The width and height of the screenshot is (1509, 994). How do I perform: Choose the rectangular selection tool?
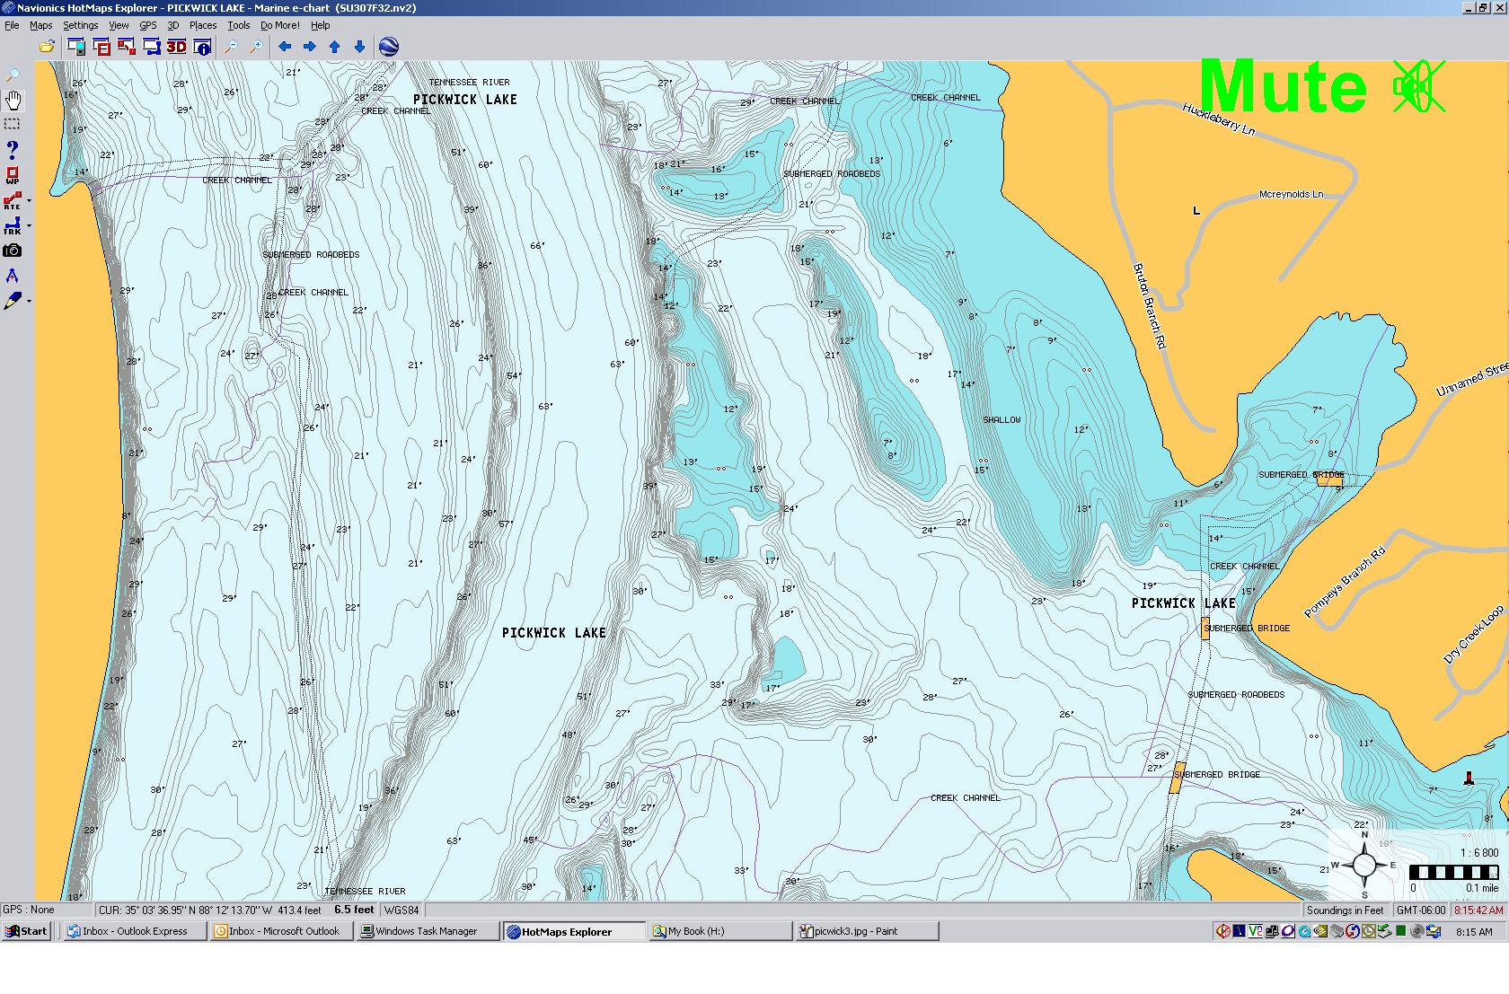tap(13, 124)
